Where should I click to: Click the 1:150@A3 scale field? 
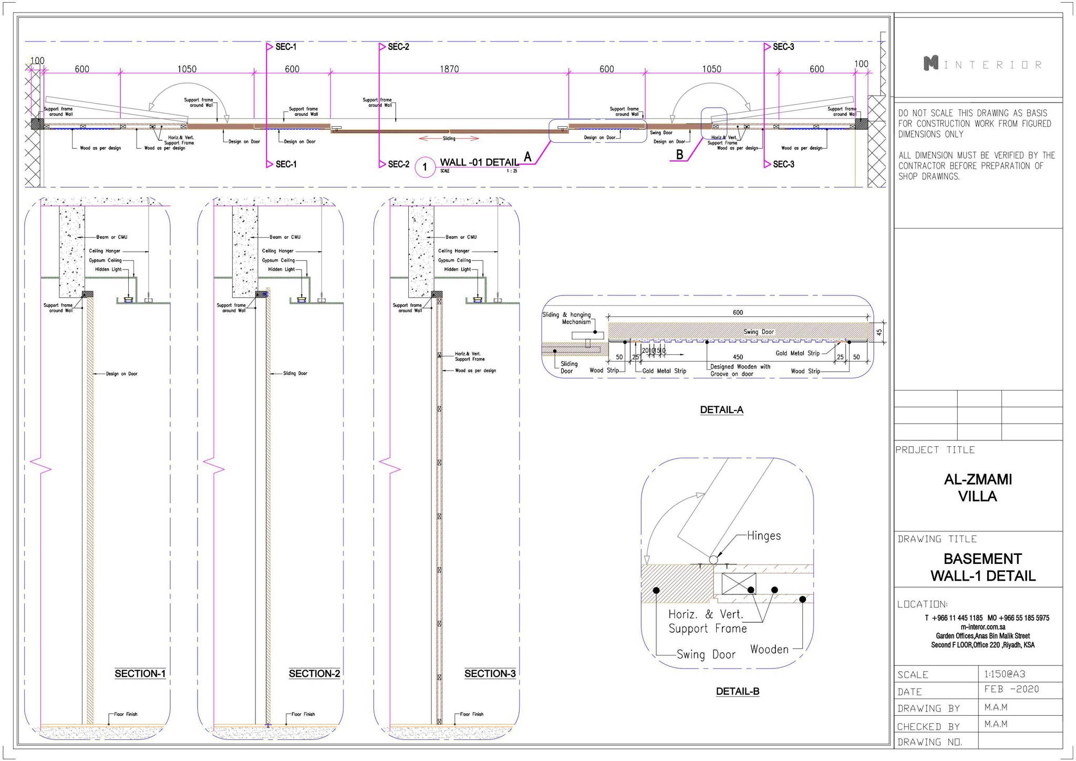click(1005, 674)
